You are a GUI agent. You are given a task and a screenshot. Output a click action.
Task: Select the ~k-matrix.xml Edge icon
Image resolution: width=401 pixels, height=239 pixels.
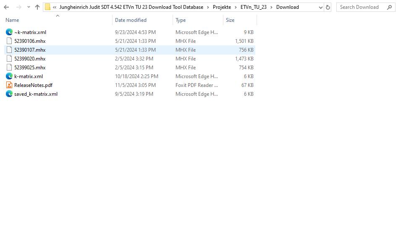point(9,32)
